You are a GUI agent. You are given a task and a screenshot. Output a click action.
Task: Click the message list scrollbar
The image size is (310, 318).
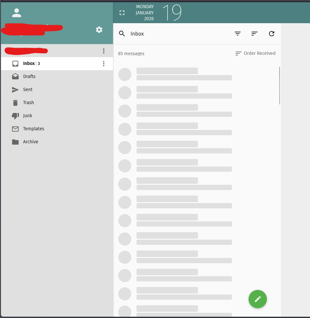coord(280,86)
